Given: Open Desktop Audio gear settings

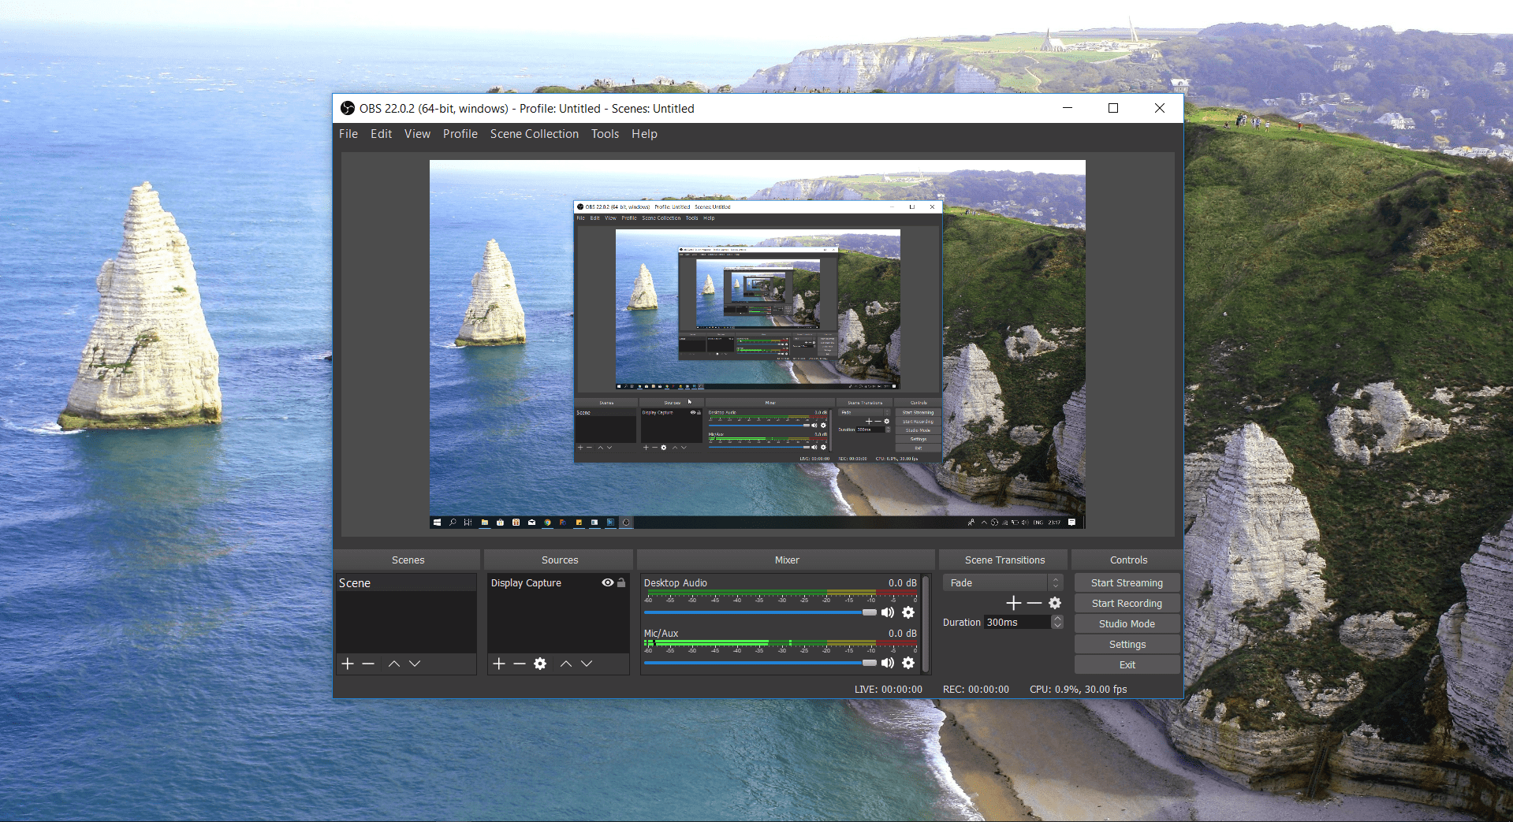Looking at the screenshot, I should (908, 612).
